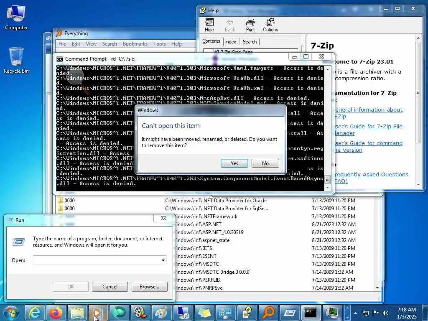
Task: Switch to the Run dialog taskbar icon
Action: 290,313
